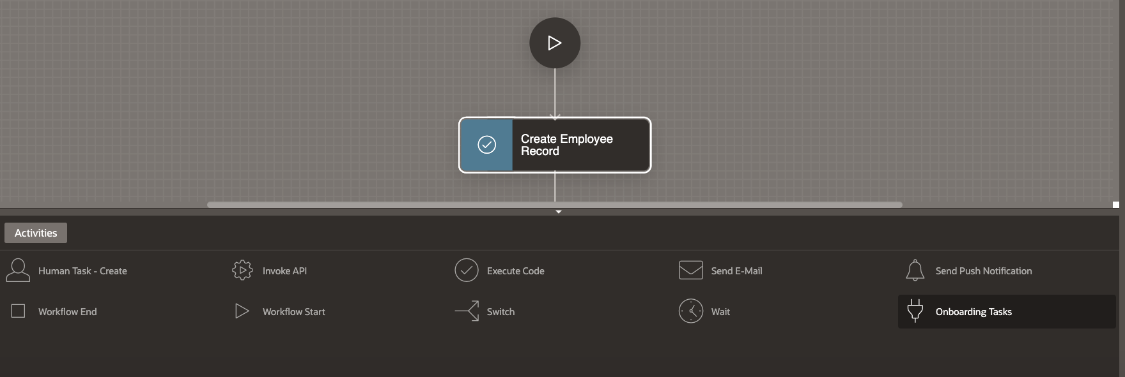Click the horizontal canvas scrollbar

coord(555,205)
